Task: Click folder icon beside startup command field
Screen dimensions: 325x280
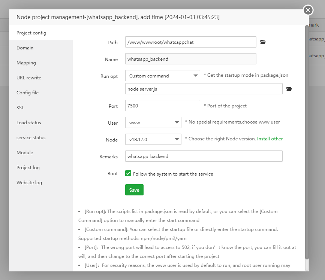Action: pos(289,89)
